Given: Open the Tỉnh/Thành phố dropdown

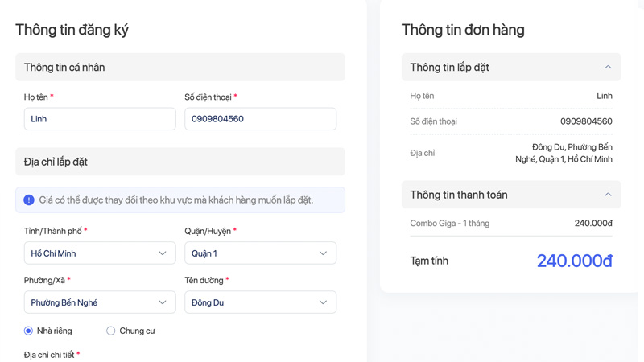Looking at the screenshot, I should tap(100, 253).
